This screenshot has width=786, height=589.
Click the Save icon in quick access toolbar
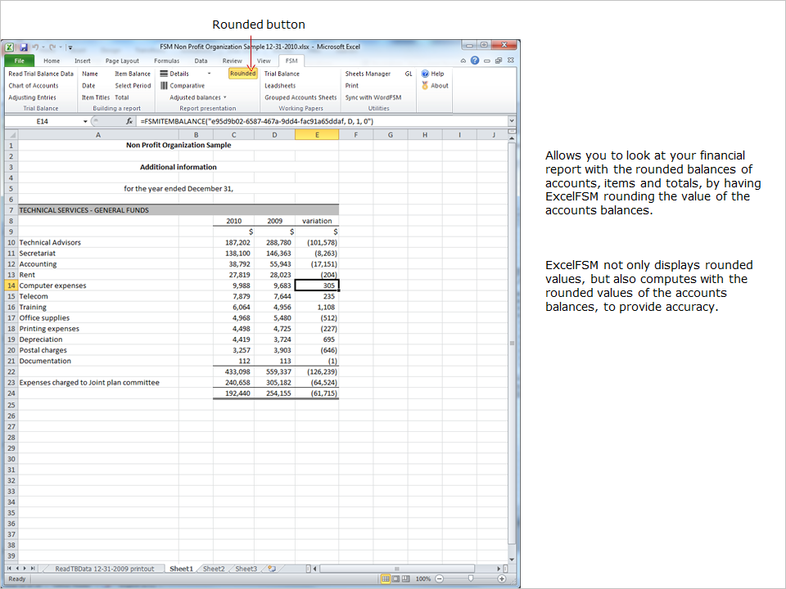(x=24, y=47)
